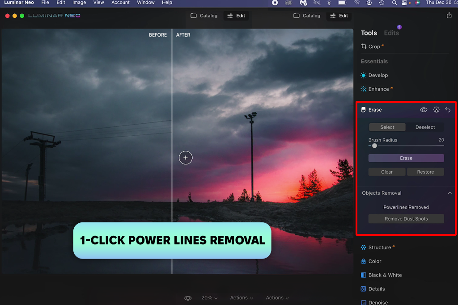Click the Restore button
This screenshot has height=305, width=458.
coord(425,172)
